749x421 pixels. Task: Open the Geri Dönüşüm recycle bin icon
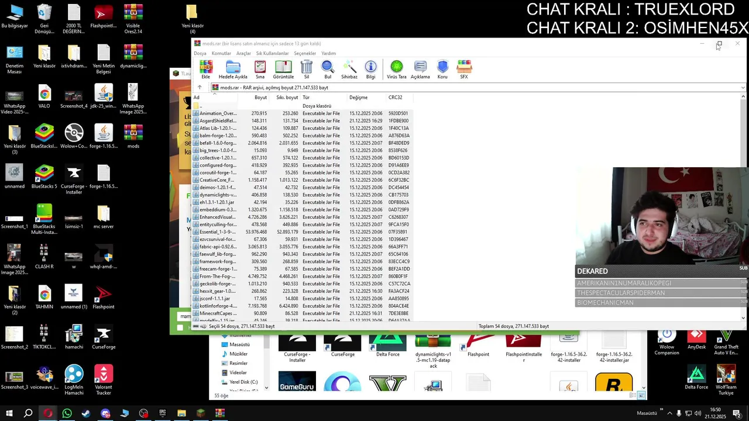44,19
